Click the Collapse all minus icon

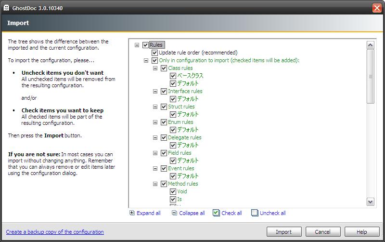pos(174,213)
